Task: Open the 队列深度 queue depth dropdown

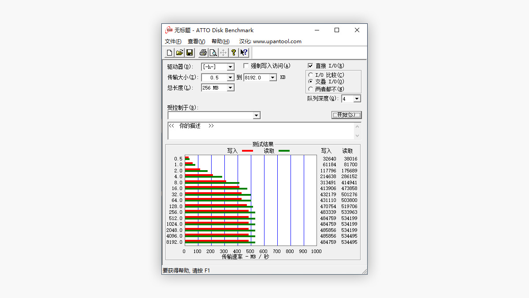Action: pos(357,99)
